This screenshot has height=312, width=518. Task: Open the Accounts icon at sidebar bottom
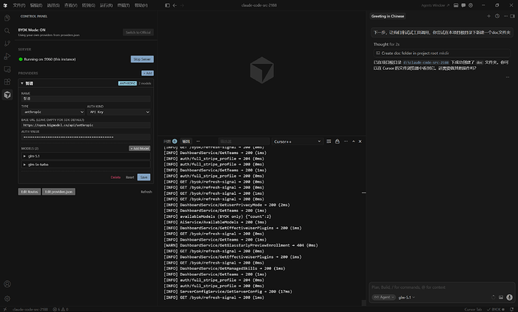tap(7, 284)
